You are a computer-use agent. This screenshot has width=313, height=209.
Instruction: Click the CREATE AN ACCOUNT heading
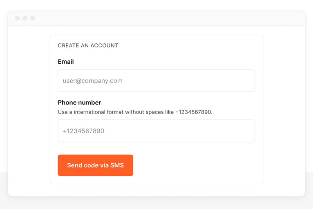click(88, 46)
